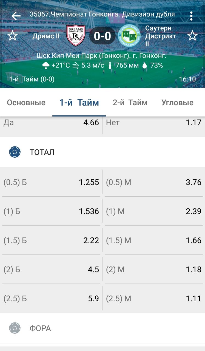Select total (0.5) Б odds 1.255
The image size is (205, 351).
[x=52, y=182]
